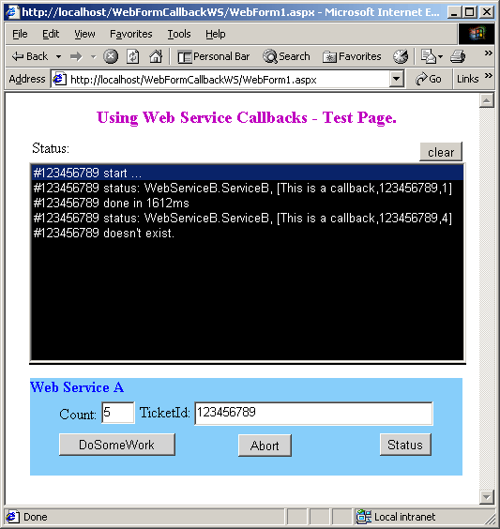Click the TicketId input field
Viewport: 500px width, 529px height.
(x=313, y=413)
